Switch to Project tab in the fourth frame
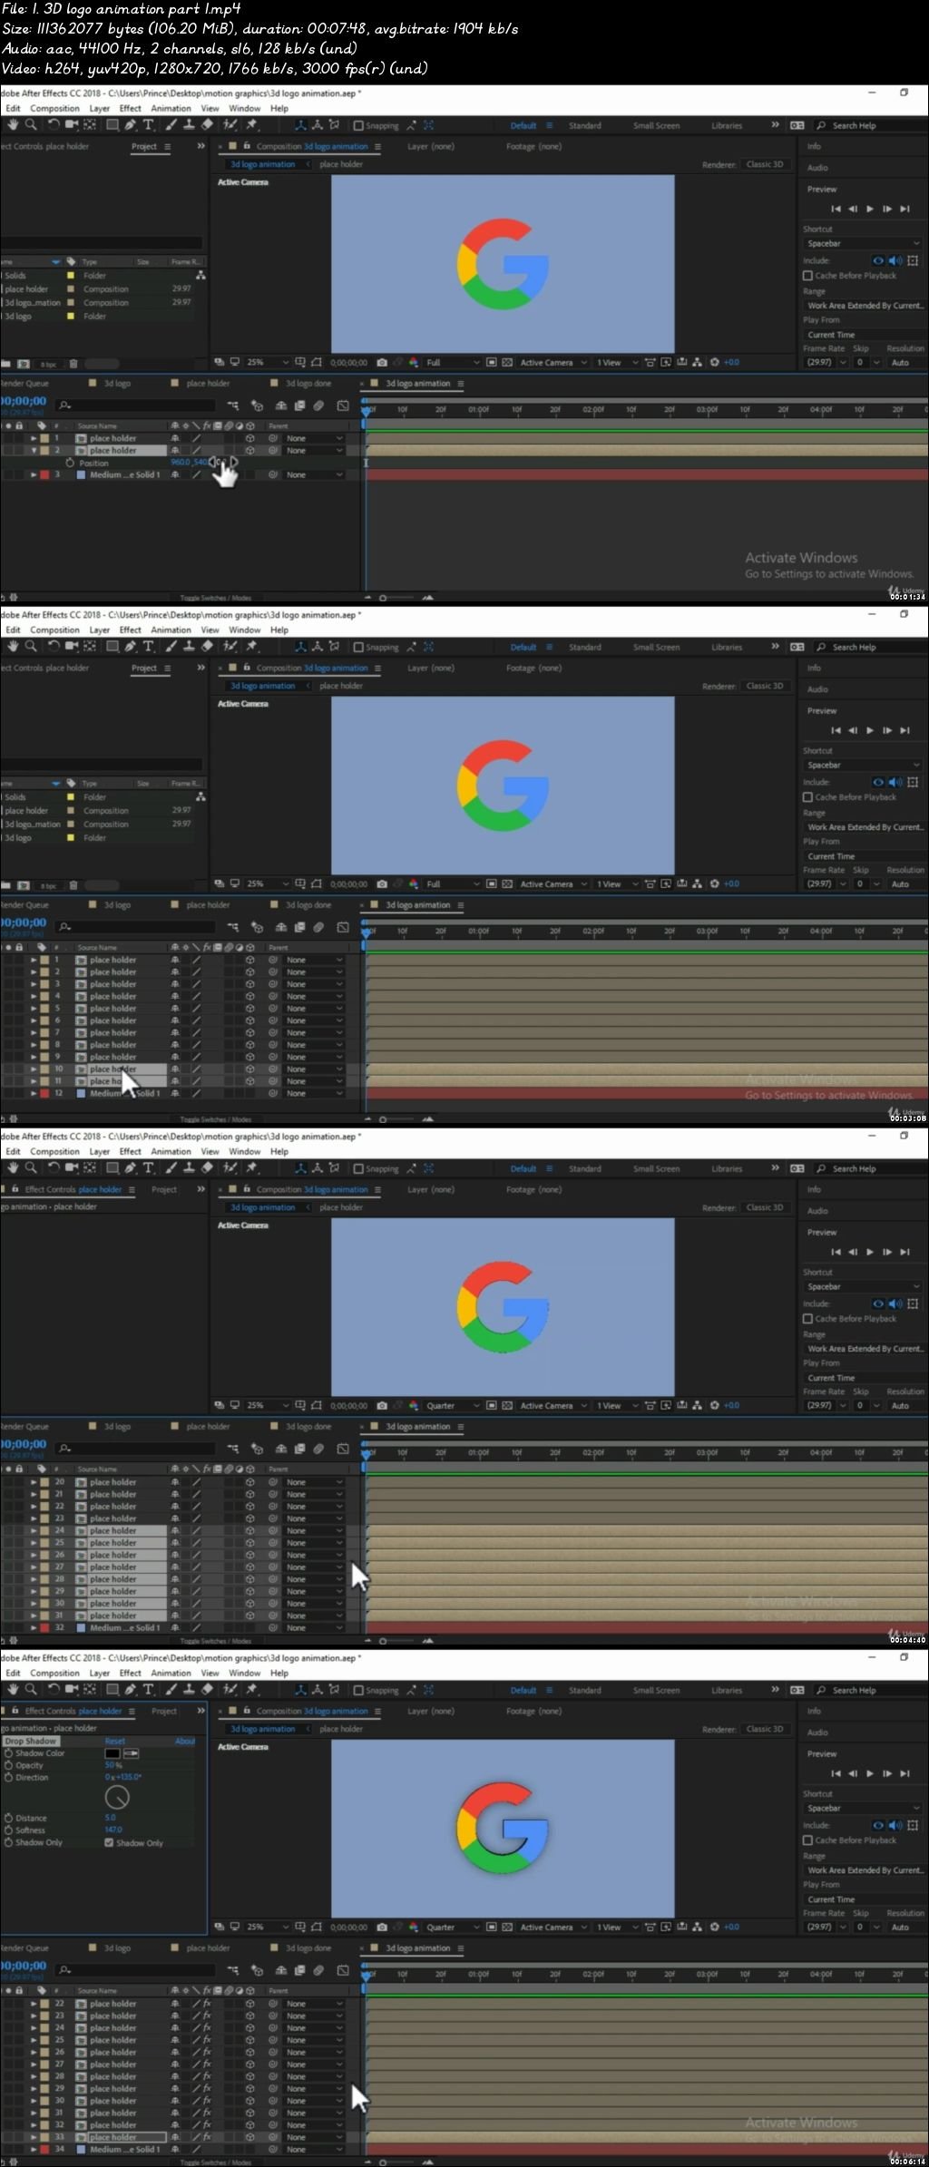Viewport: 929px width, 2167px height. (x=164, y=1711)
